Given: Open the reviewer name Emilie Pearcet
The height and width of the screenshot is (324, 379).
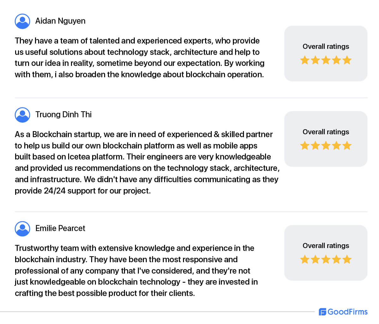Looking at the screenshot, I should click(x=60, y=228).
